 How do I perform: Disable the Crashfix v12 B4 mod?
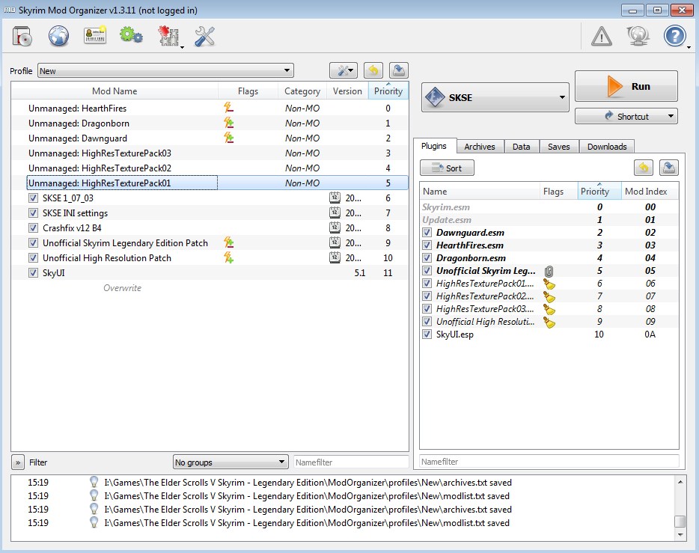click(x=33, y=227)
